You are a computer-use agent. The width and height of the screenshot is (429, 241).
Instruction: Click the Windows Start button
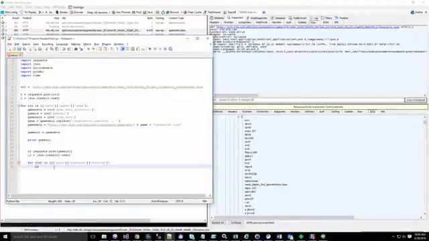pyautogui.click(x=5, y=236)
